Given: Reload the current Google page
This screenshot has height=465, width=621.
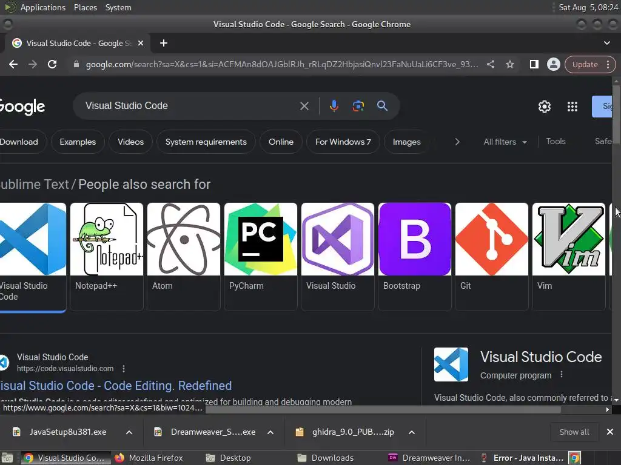Looking at the screenshot, I should point(52,64).
